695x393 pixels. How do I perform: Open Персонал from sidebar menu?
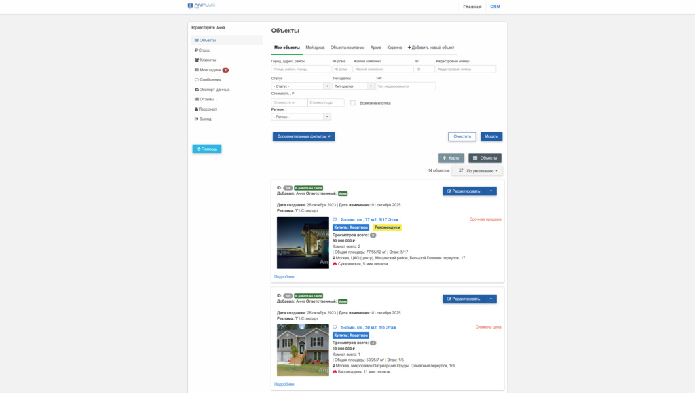tap(207, 109)
